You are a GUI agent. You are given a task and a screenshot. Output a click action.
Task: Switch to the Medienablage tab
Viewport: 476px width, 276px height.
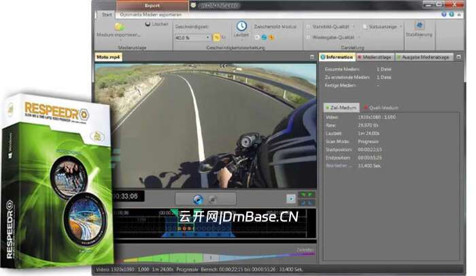pyautogui.click(x=375, y=57)
